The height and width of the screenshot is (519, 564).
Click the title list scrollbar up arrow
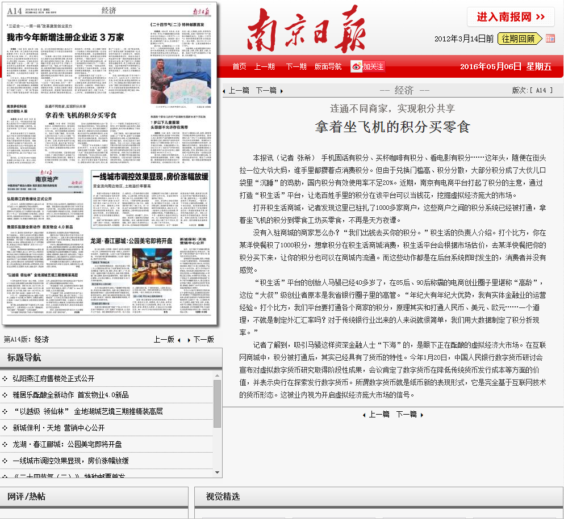(218, 375)
